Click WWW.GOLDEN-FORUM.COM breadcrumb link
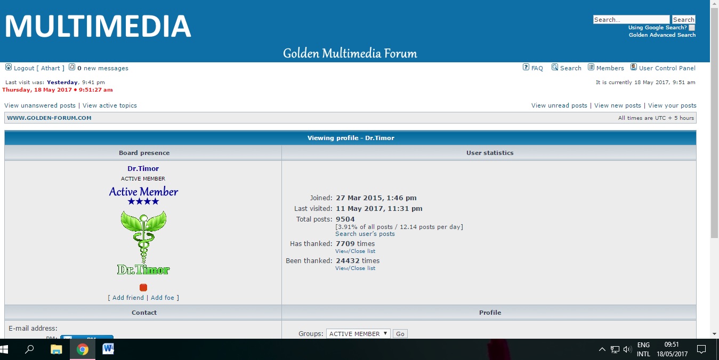The image size is (719, 360). [49, 118]
